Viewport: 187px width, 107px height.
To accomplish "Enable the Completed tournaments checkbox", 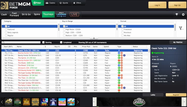I will (x=61, y=42).
